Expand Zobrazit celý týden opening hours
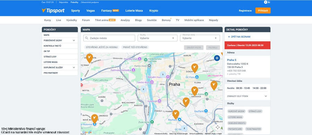Image resolution: width=312 pixels, height=135 pixels. tap(247, 96)
